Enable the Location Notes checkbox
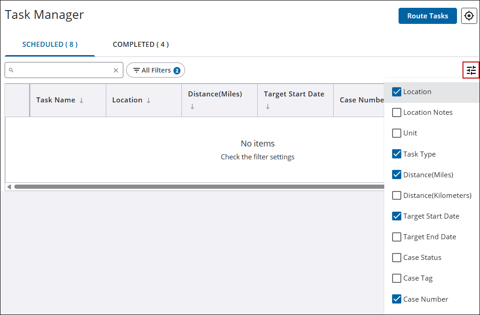The height and width of the screenshot is (315, 480). (397, 112)
